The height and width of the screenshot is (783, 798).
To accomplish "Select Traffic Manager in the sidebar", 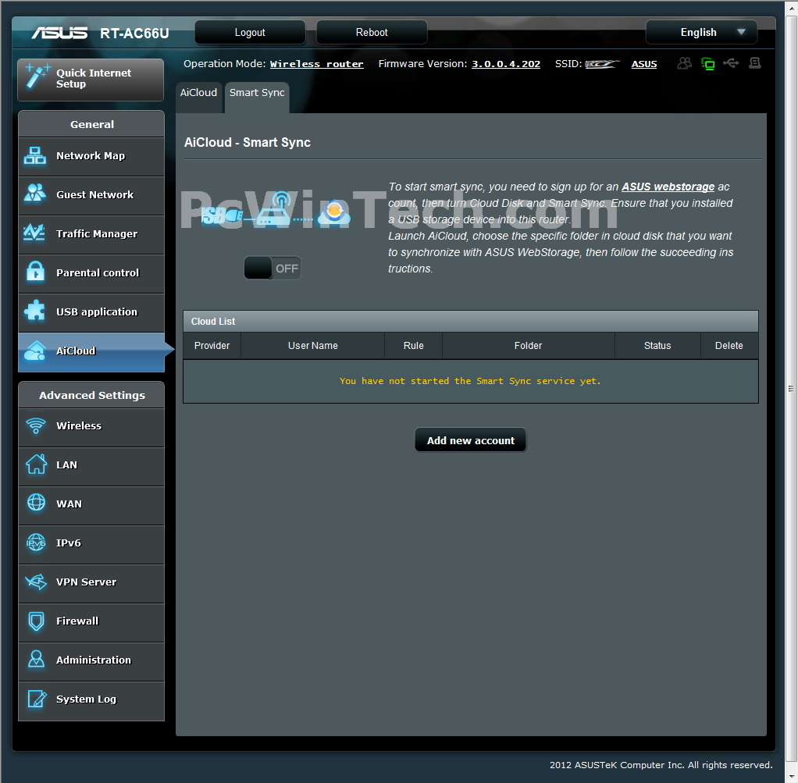I will (x=91, y=234).
